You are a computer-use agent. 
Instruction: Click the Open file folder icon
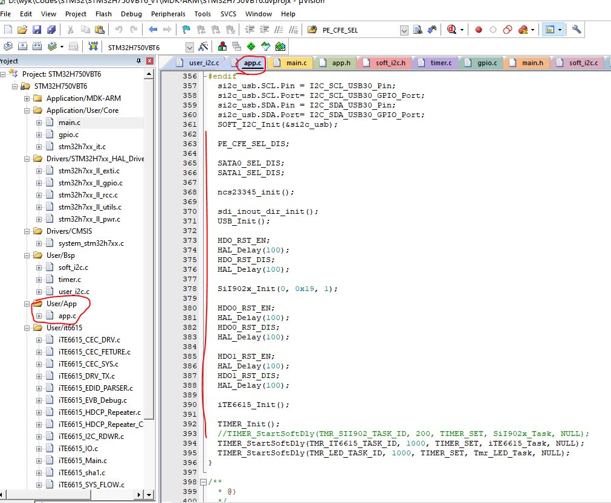click(x=22, y=30)
